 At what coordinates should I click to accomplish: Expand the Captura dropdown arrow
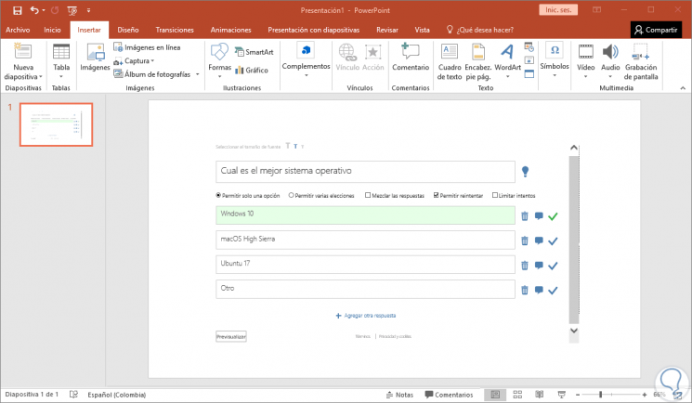152,61
